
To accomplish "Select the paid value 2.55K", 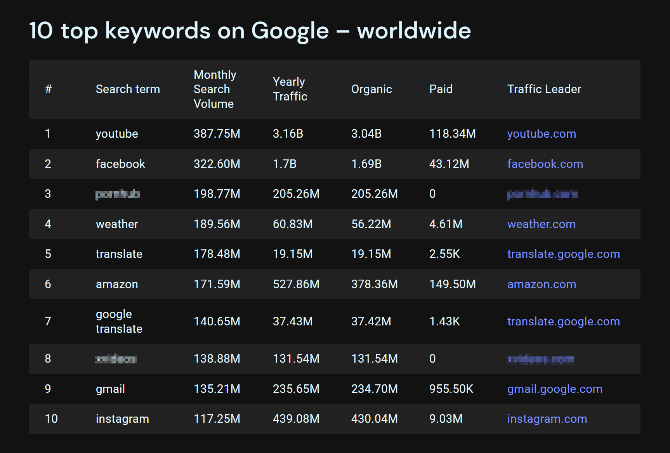I will (444, 254).
